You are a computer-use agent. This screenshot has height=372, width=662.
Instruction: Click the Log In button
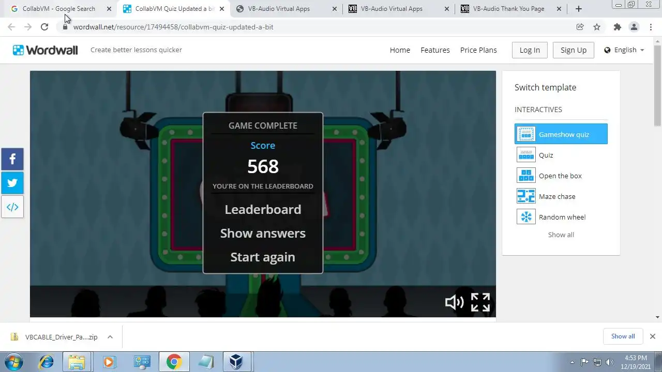[530, 50]
